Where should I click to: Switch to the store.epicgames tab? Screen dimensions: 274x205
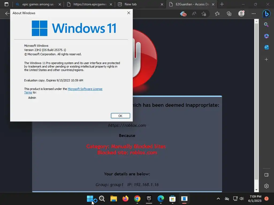point(90,4)
